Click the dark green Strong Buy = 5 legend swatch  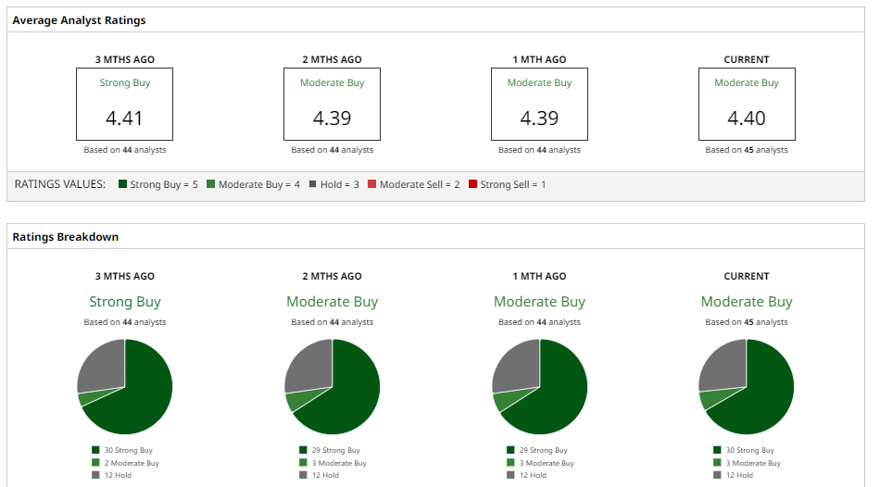(x=122, y=185)
